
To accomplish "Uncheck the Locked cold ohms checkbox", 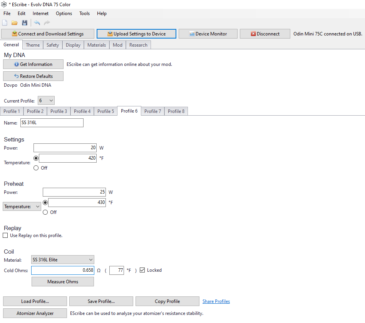I will (142, 270).
